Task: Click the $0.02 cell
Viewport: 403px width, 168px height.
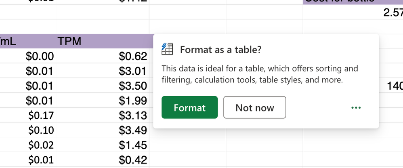Action: pos(28,145)
